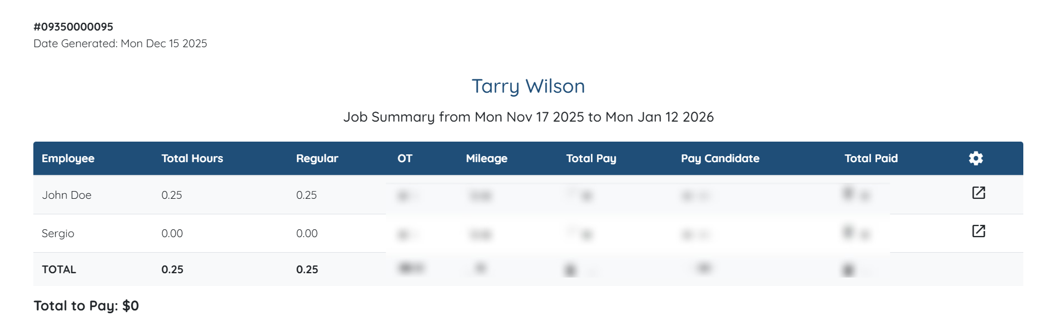
Task: Click Sergio's regular hours value
Action: pos(307,233)
